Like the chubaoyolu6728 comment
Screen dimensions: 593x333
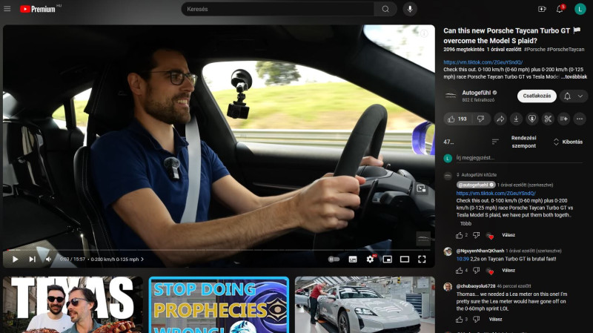(x=459, y=320)
